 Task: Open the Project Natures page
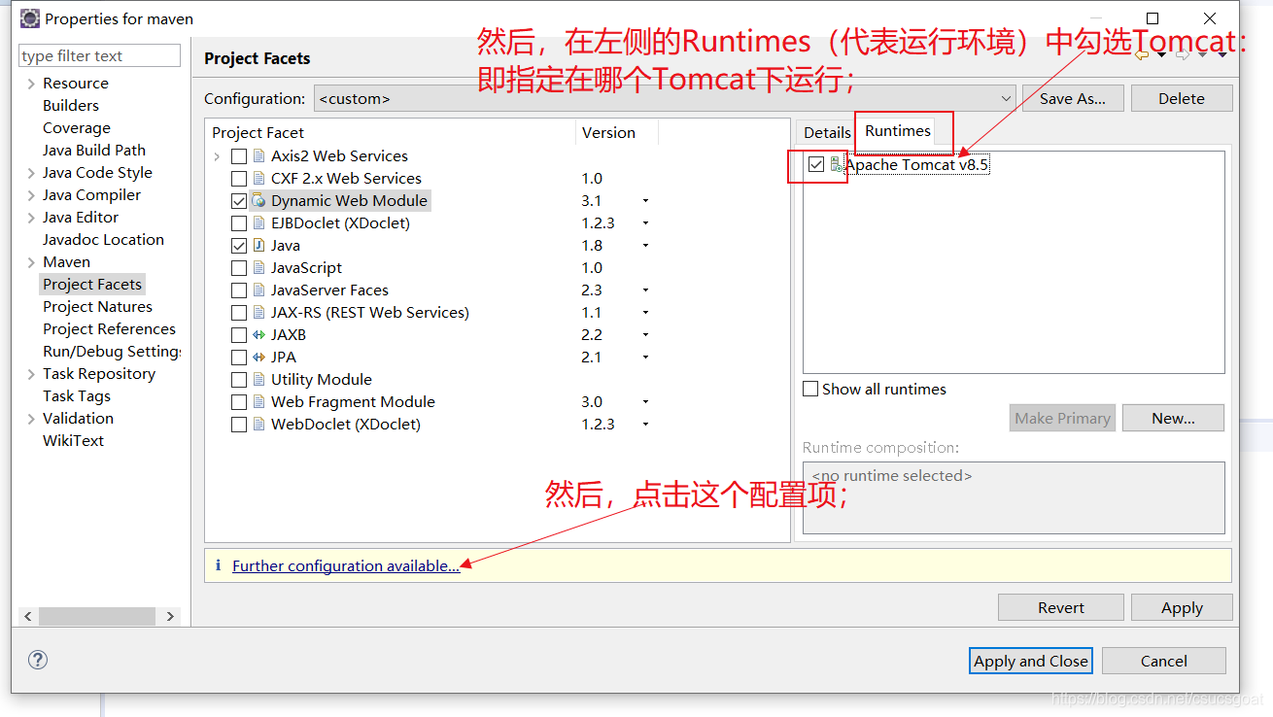coord(97,307)
